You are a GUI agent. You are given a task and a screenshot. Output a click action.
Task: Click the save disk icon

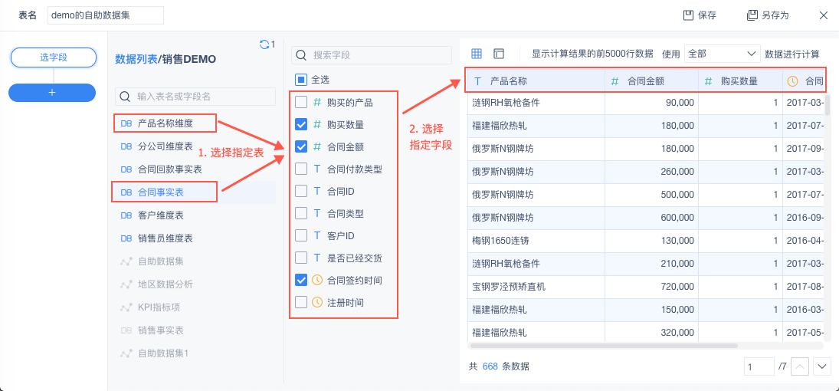tap(688, 15)
